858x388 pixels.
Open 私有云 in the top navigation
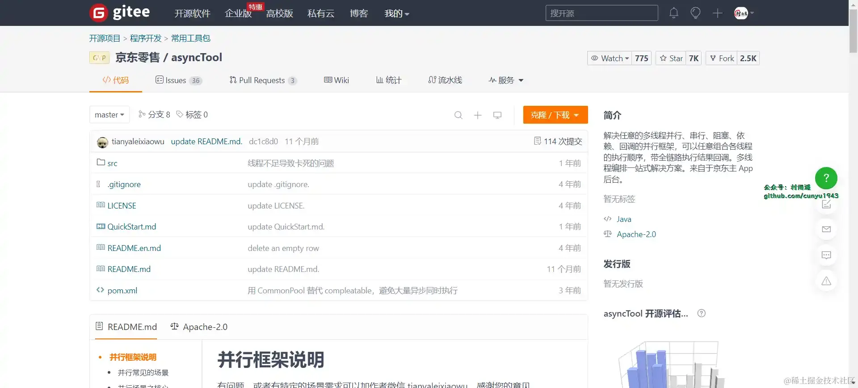pos(321,13)
